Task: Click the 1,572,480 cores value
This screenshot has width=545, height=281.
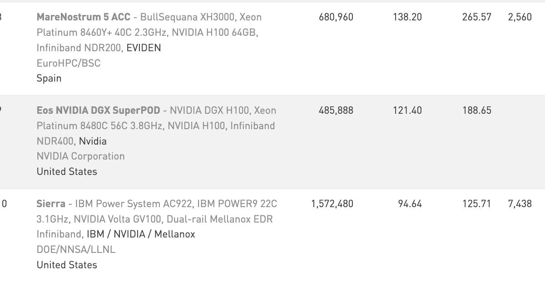Action: (332, 204)
